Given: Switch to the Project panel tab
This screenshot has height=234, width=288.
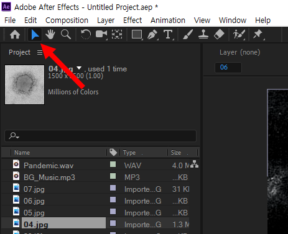Looking at the screenshot, I should [x=19, y=52].
